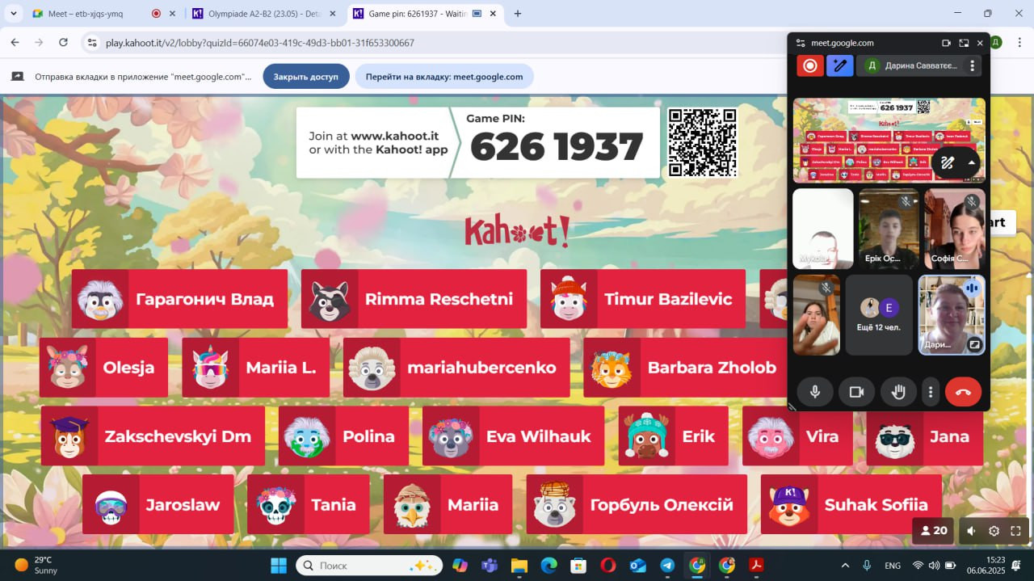
Task: Raise hand in Google Meet
Action: (898, 392)
